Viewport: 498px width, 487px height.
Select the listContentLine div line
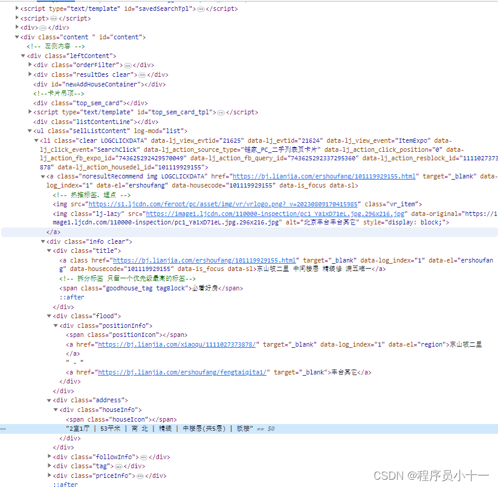point(96,122)
